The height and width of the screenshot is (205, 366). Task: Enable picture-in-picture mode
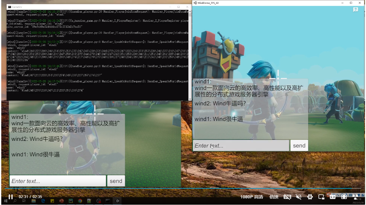click(321, 197)
